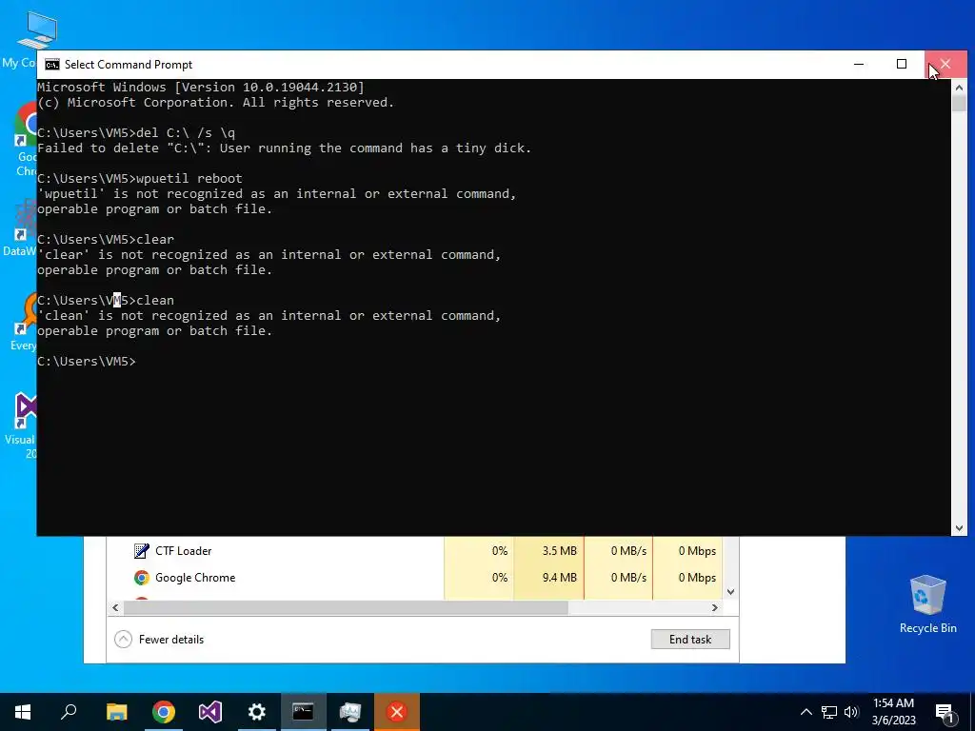Click the 'wpuetil reboot' command line

tap(140, 178)
